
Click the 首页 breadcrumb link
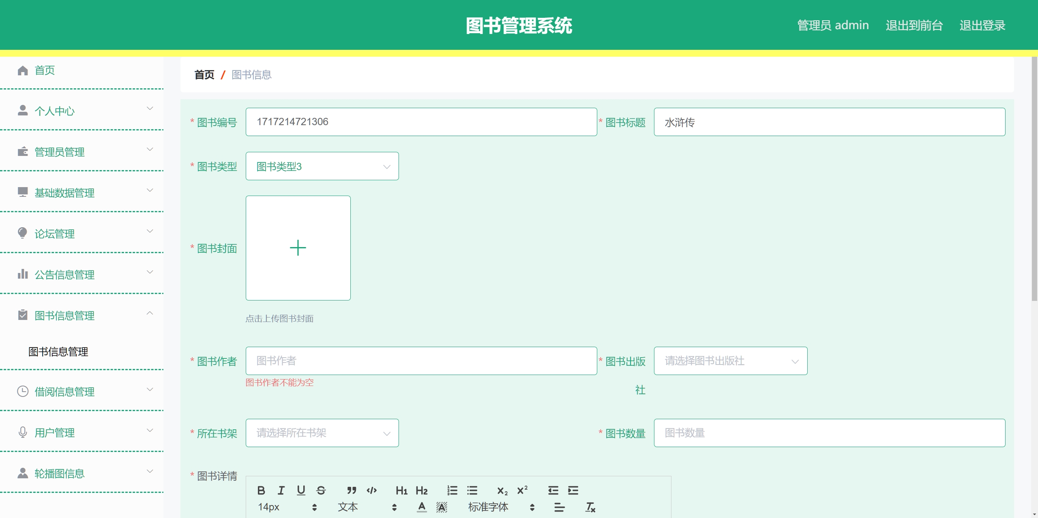(204, 75)
